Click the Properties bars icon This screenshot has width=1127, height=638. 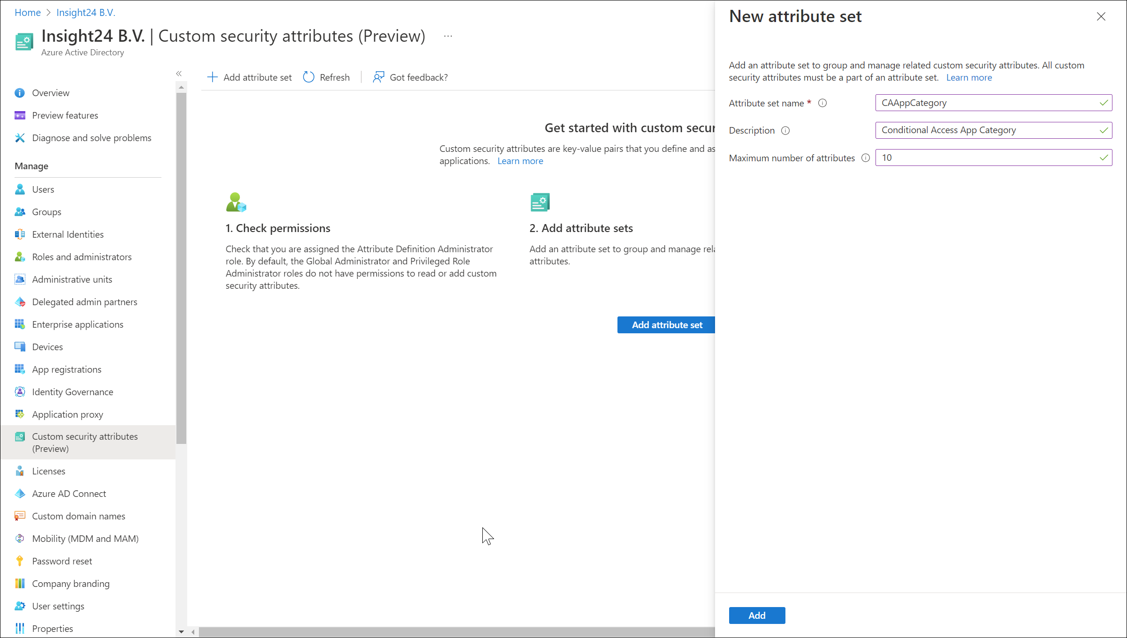click(20, 629)
